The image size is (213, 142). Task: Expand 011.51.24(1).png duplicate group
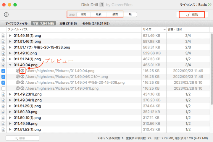click(10, 59)
